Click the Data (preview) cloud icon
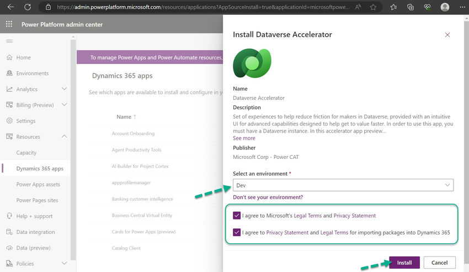Viewport: 469px width, 272px height. point(9,248)
